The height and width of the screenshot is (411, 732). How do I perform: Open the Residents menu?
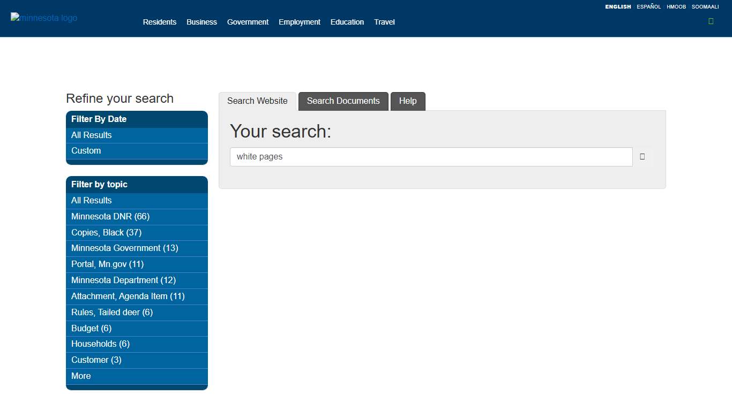(159, 22)
